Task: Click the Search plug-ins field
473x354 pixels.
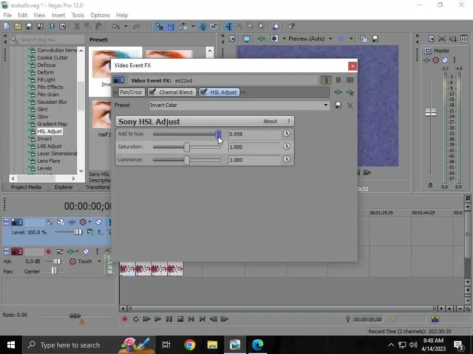Action: coord(48,40)
